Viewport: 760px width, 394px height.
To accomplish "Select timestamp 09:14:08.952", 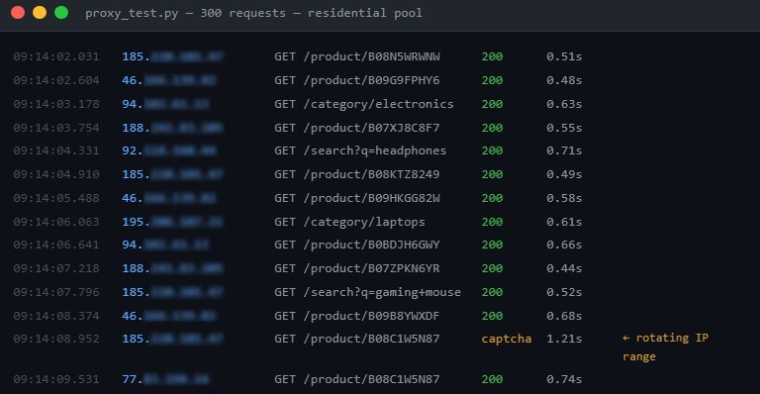I will (56, 339).
